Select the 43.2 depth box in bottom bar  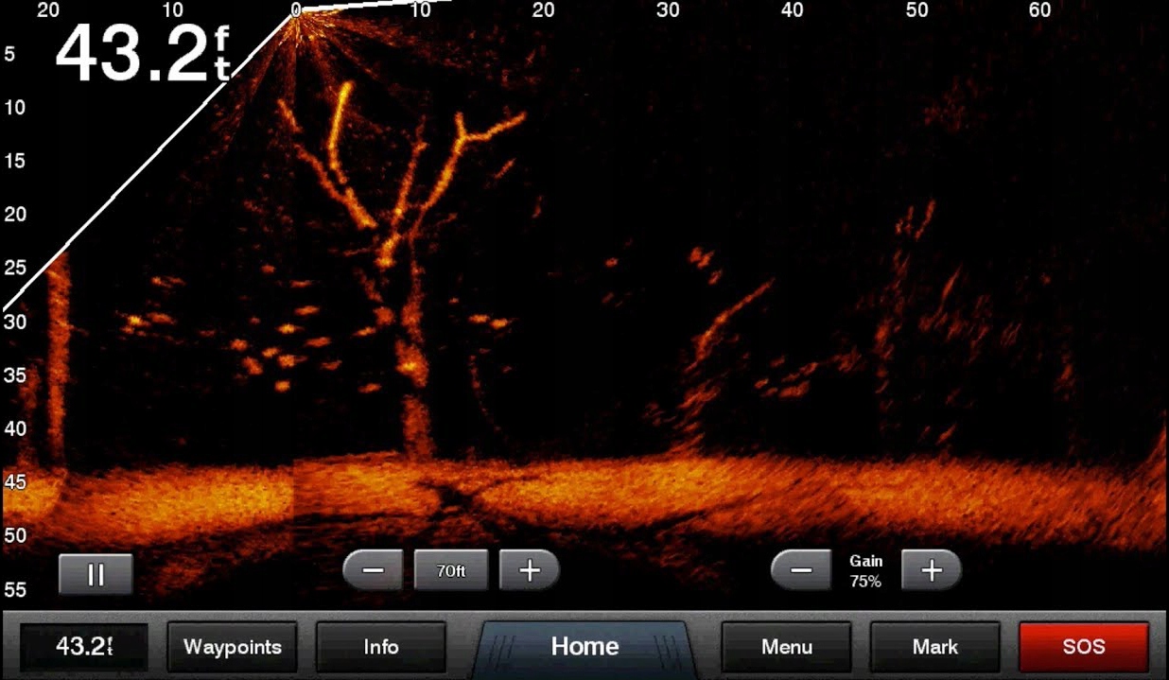(83, 647)
